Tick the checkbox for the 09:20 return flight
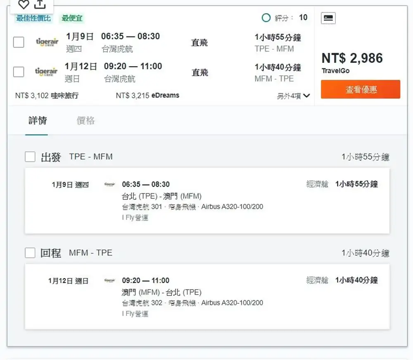Image resolution: width=413 pixels, height=360 pixels. (x=19, y=72)
